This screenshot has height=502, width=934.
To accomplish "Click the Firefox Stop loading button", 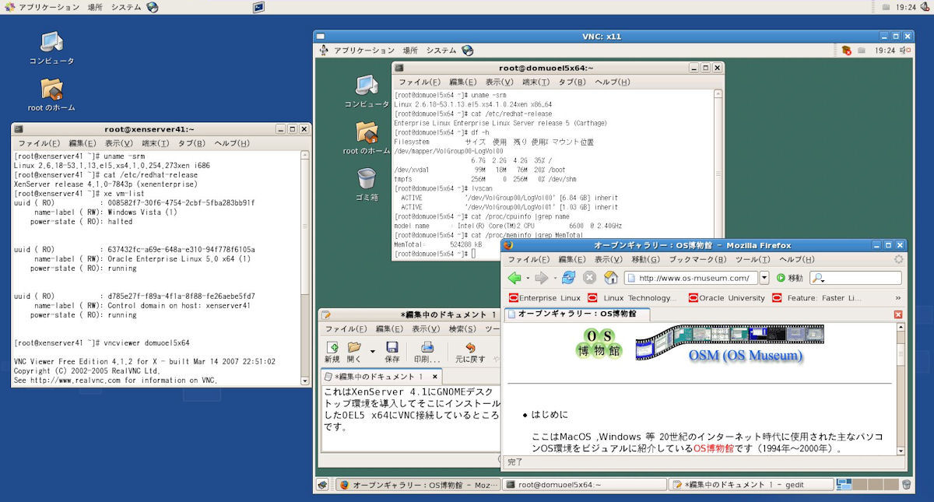I will [589, 278].
